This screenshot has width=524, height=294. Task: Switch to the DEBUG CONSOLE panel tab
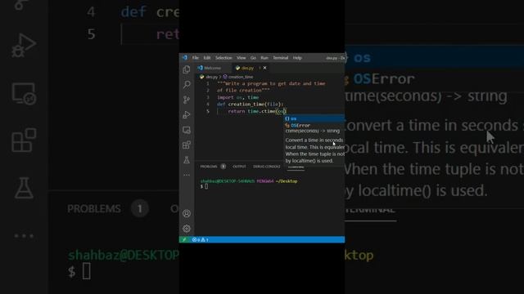pyautogui.click(x=266, y=167)
